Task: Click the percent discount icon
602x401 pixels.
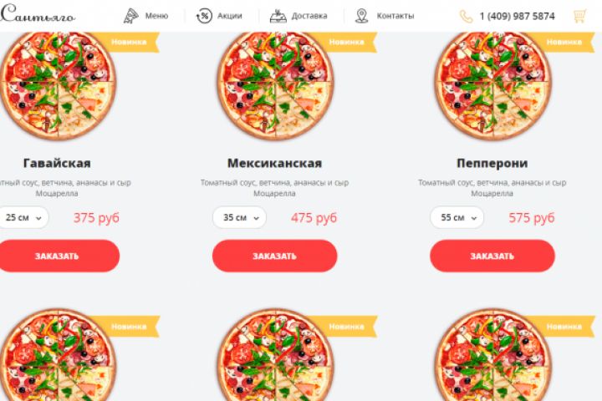Action: (x=204, y=16)
